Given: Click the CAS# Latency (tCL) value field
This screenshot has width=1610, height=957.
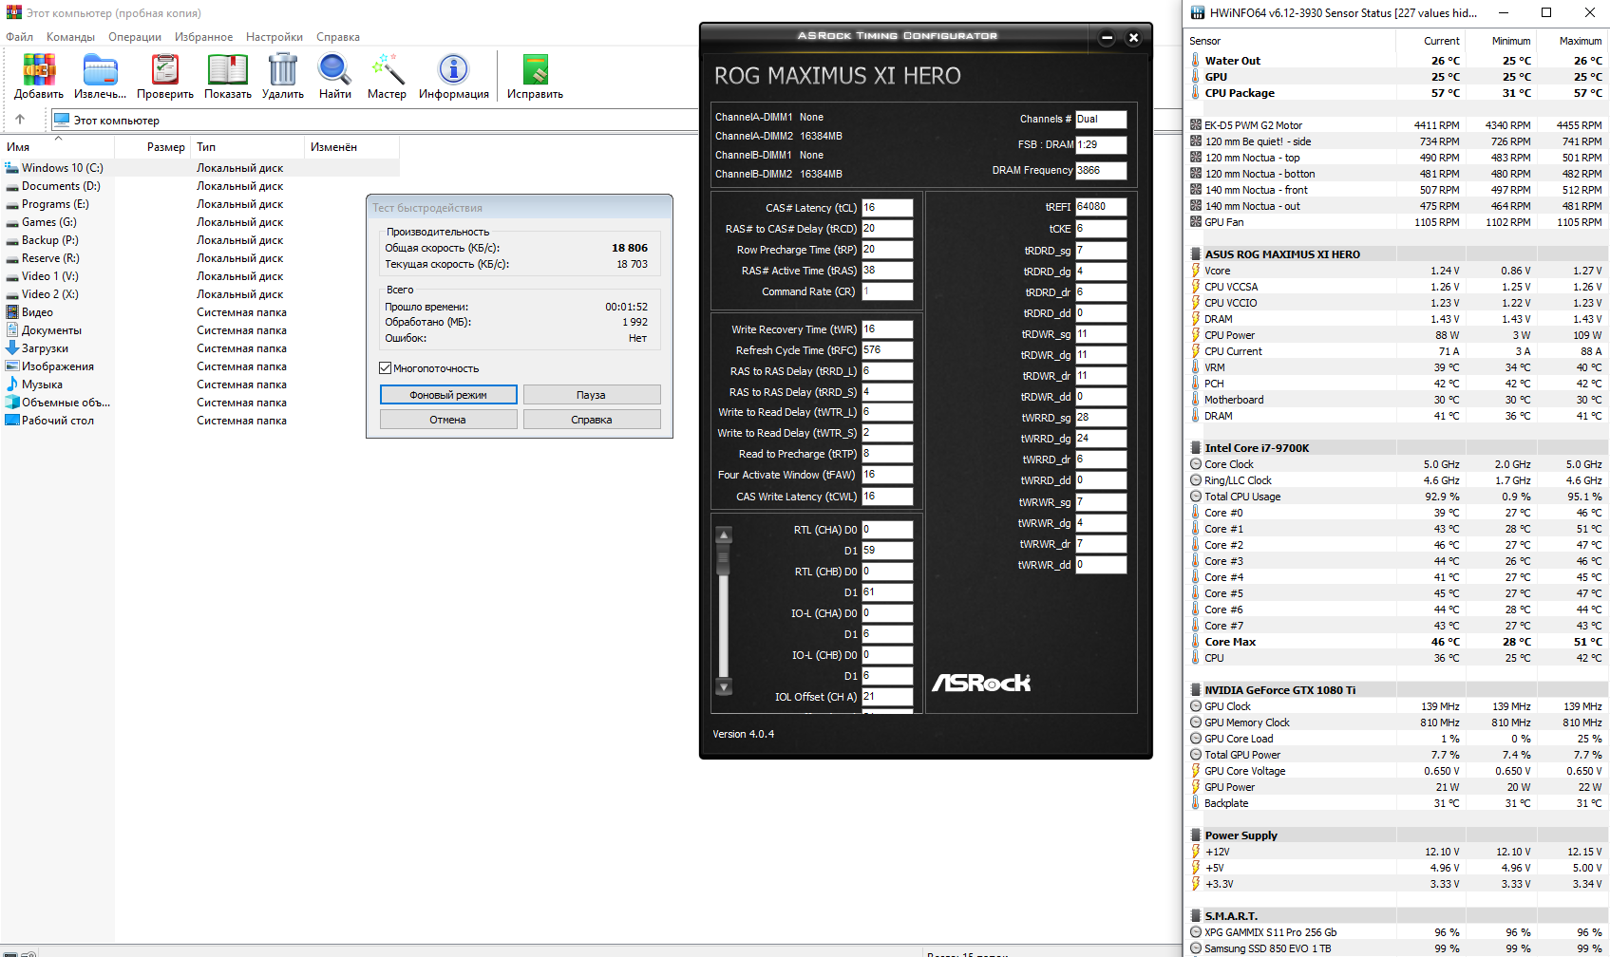Looking at the screenshot, I should point(887,208).
